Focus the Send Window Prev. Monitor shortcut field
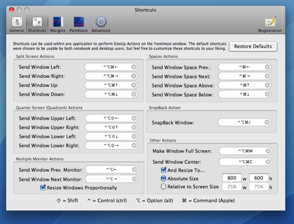Image resolution: width=294 pixels, height=224 pixels. [x=112, y=170]
